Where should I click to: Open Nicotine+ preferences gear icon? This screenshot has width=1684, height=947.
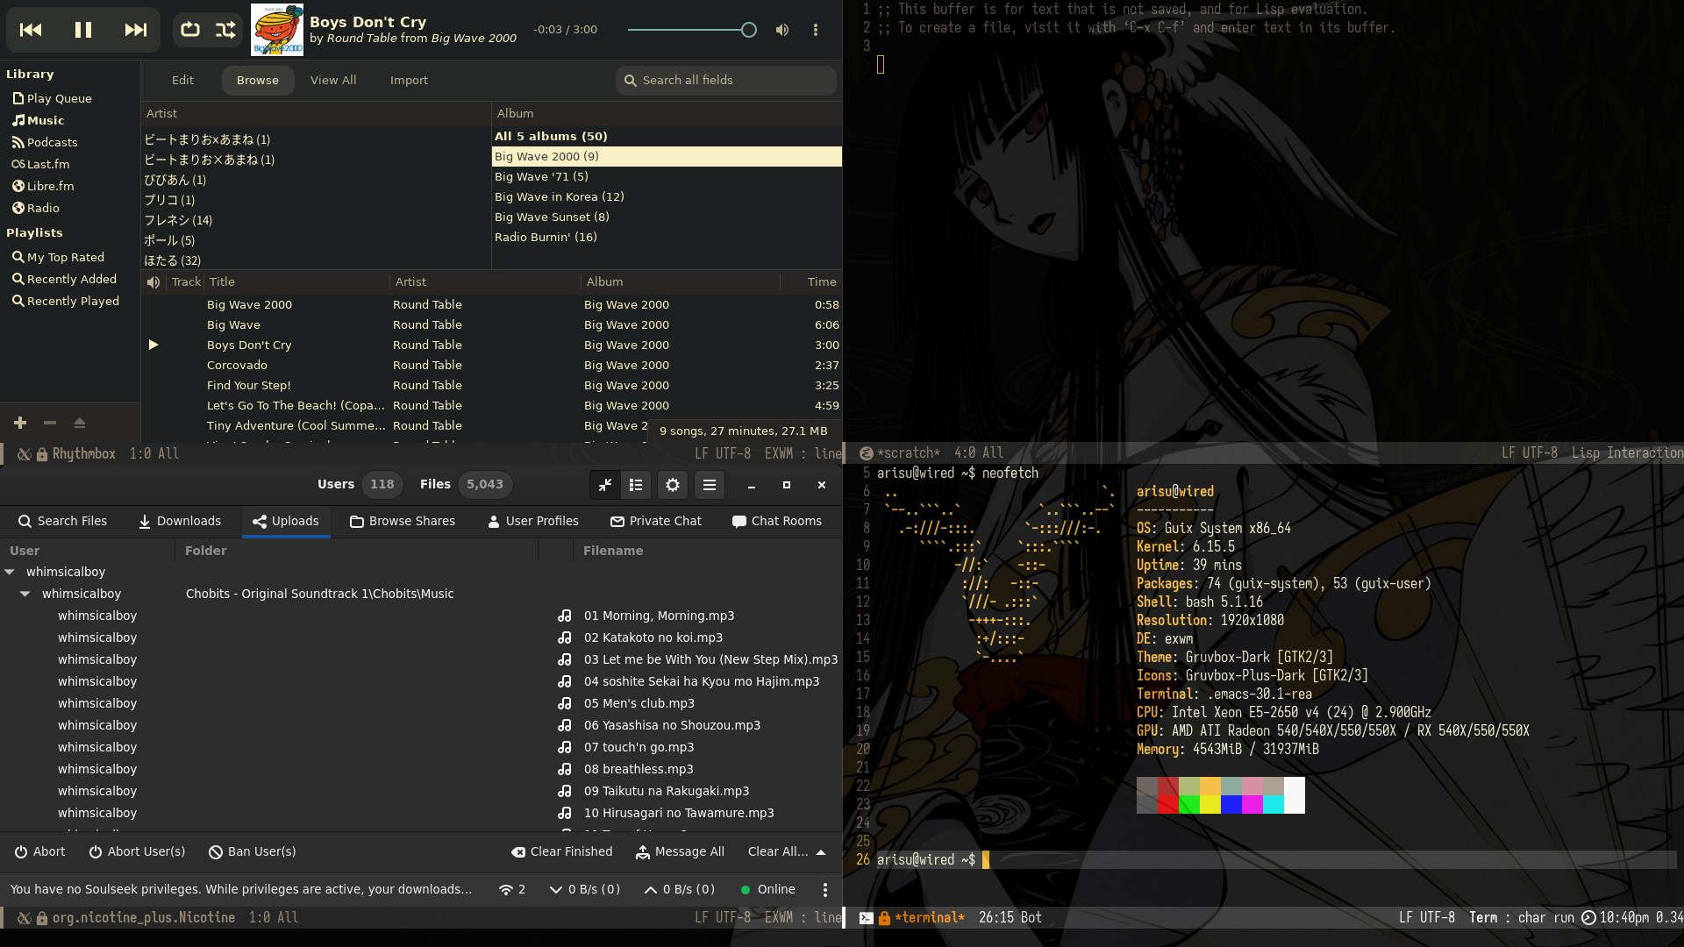click(673, 485)
